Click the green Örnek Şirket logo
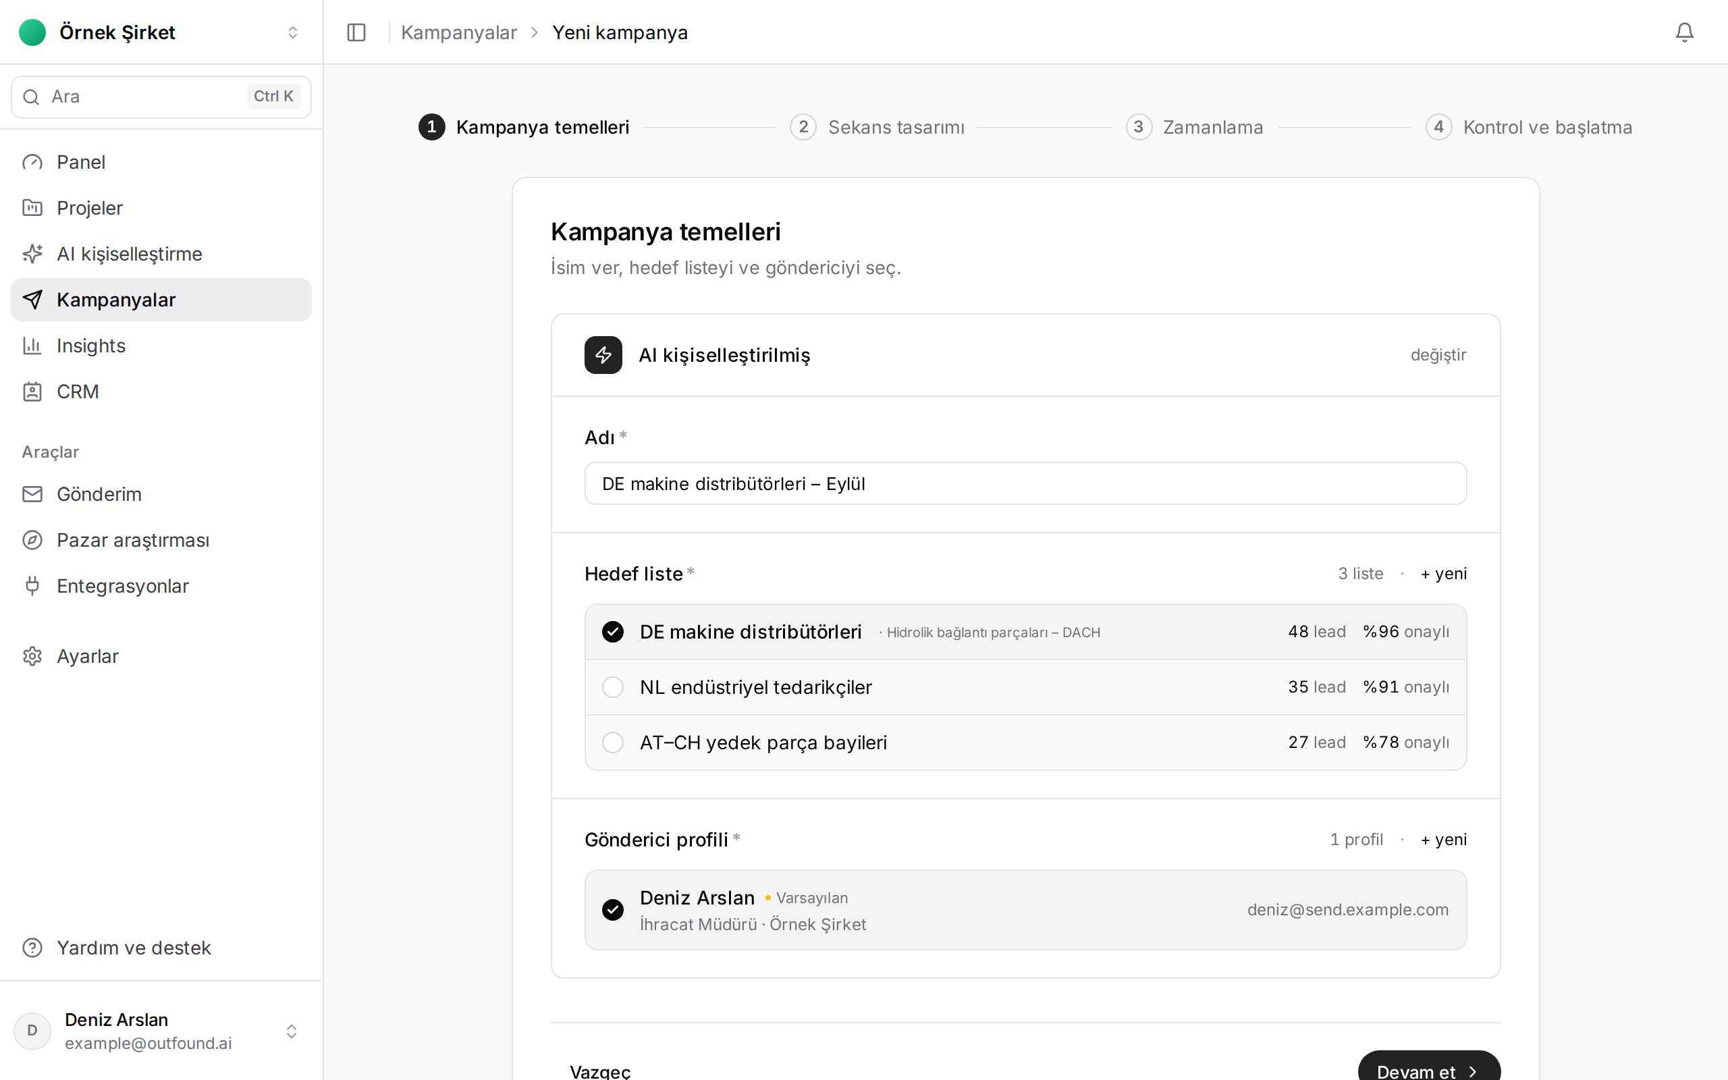 32,32
